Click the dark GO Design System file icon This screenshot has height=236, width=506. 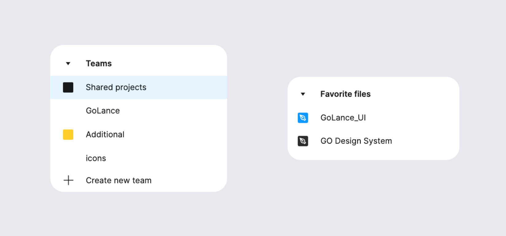303,141
